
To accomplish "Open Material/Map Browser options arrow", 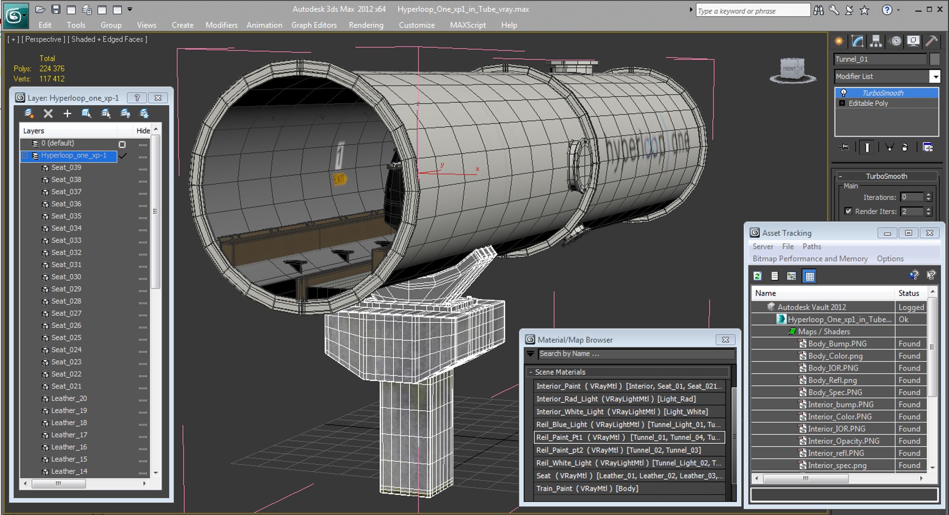I will pos(530,354).
